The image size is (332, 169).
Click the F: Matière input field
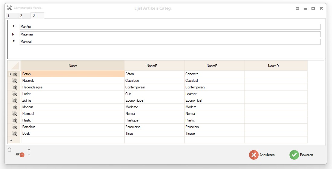click(170, 27)
